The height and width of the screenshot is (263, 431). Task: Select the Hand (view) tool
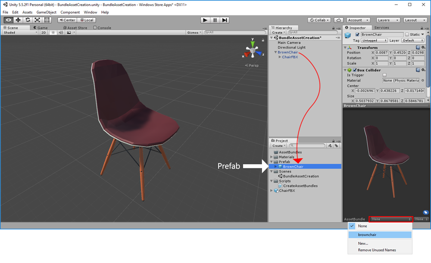(9, 20)
